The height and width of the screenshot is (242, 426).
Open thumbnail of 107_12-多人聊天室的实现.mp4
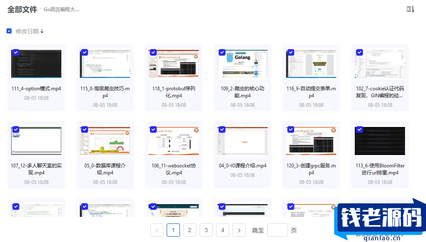[x=36, y=141]
